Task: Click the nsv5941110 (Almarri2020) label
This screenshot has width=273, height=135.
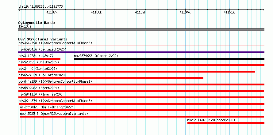Action: point(40,94)
